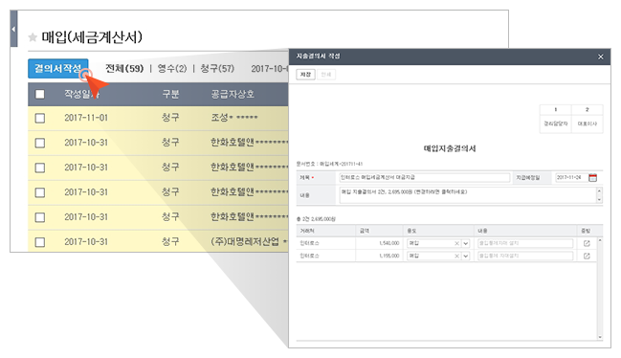Click the favorite star beside 매입(세금계산서)
The height and width of the screenshot is (358, 621).
coord(33,37)
